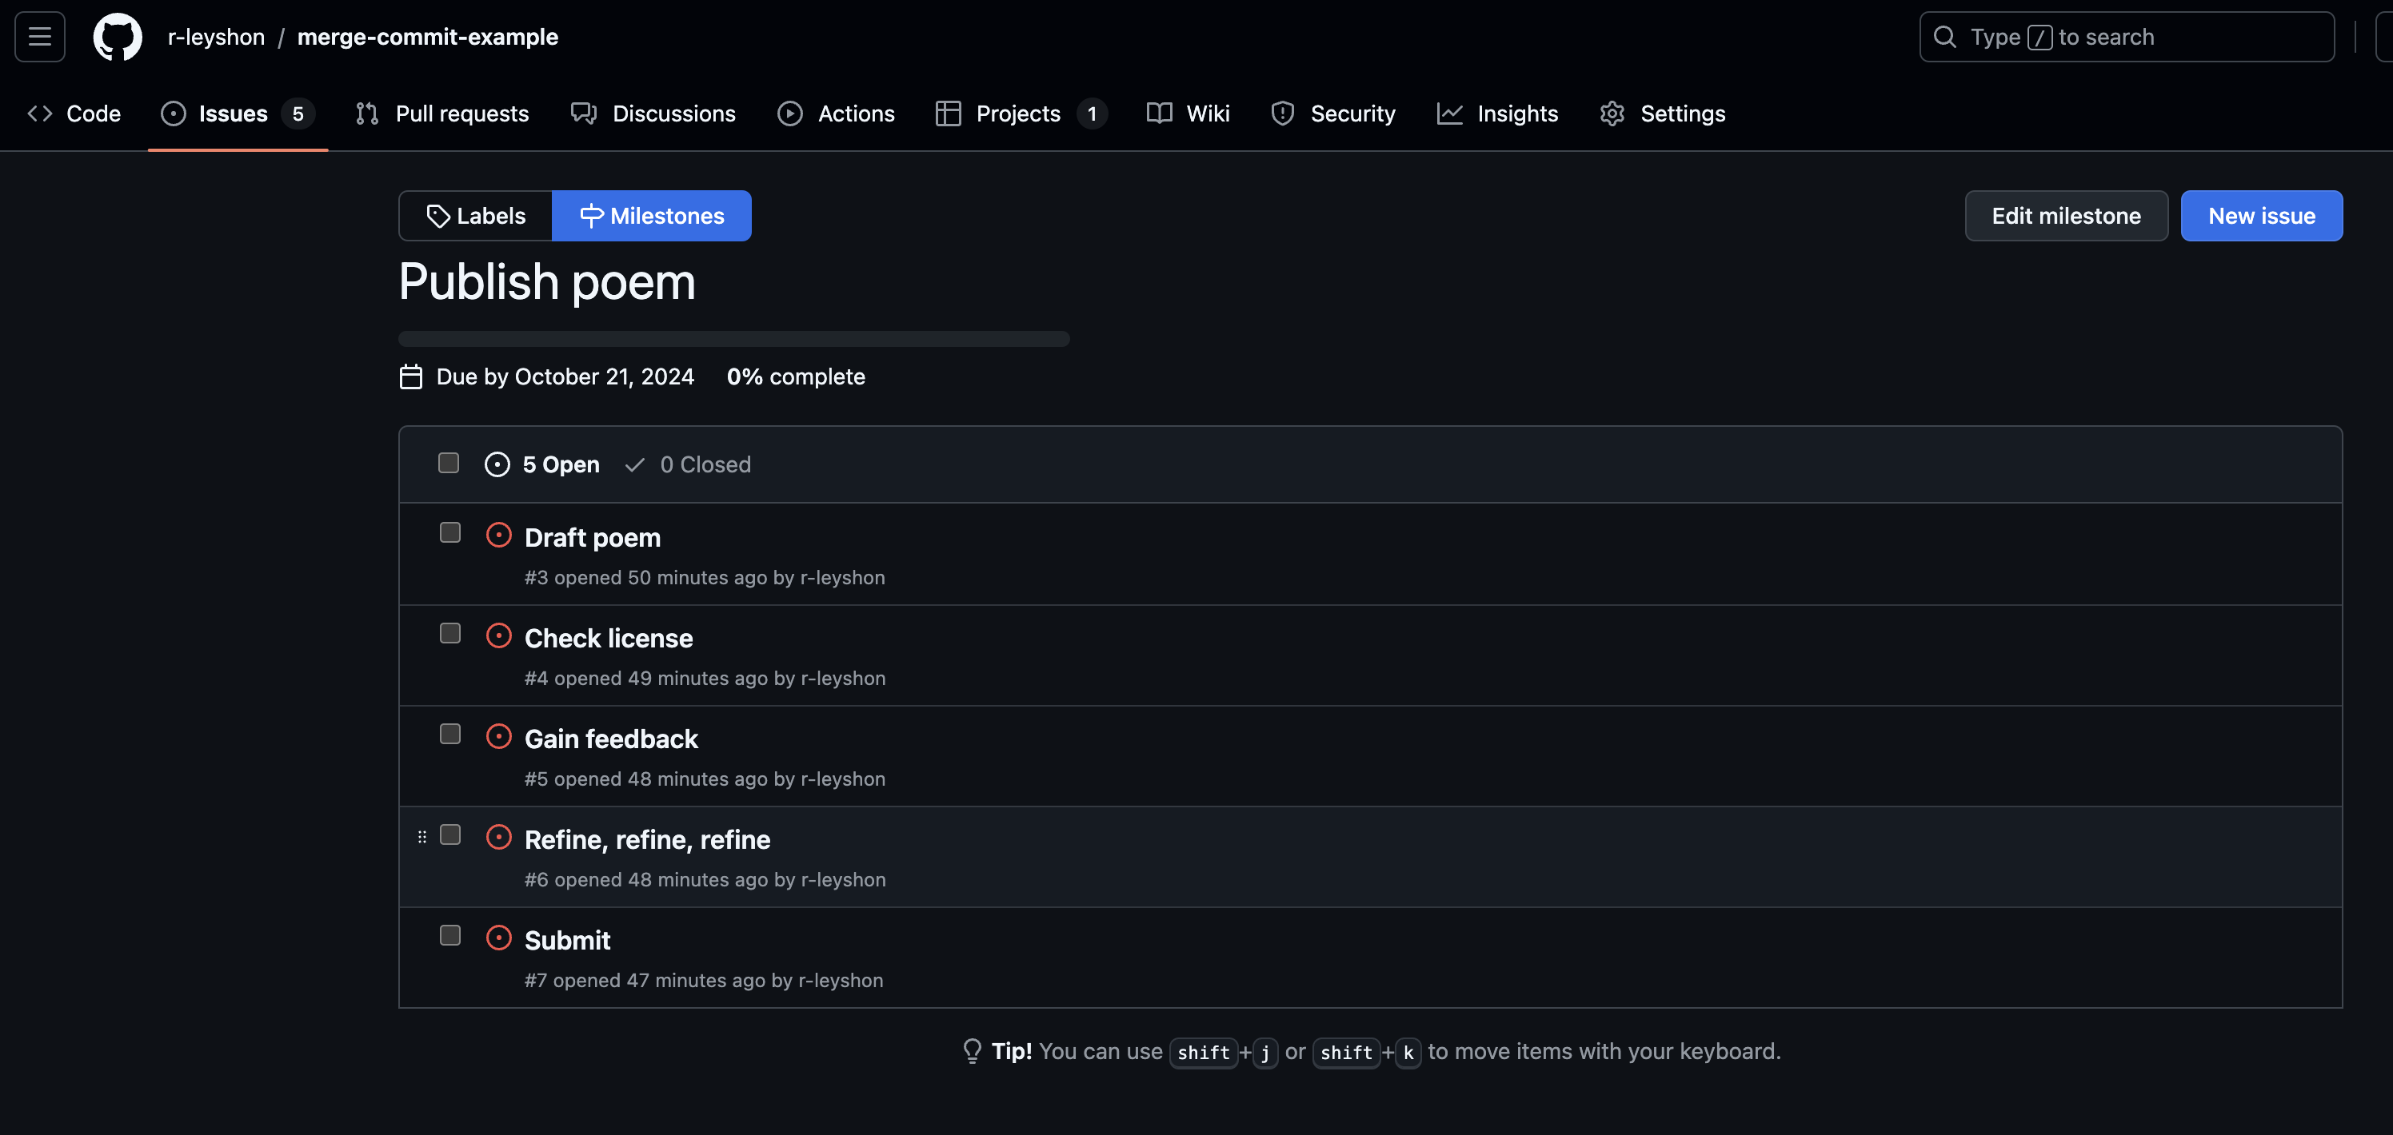Viewport: 2393px width, 1135px height.
Task: Click the open-issue icon beside Draft poem
Action: (499, 536)
